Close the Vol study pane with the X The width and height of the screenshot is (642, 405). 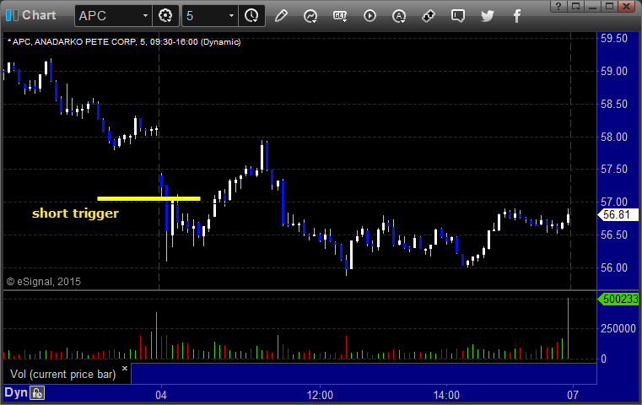125,368
